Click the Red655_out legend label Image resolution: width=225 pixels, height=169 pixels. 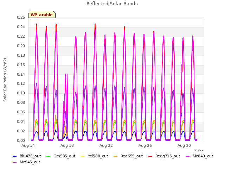coord(131,156)
